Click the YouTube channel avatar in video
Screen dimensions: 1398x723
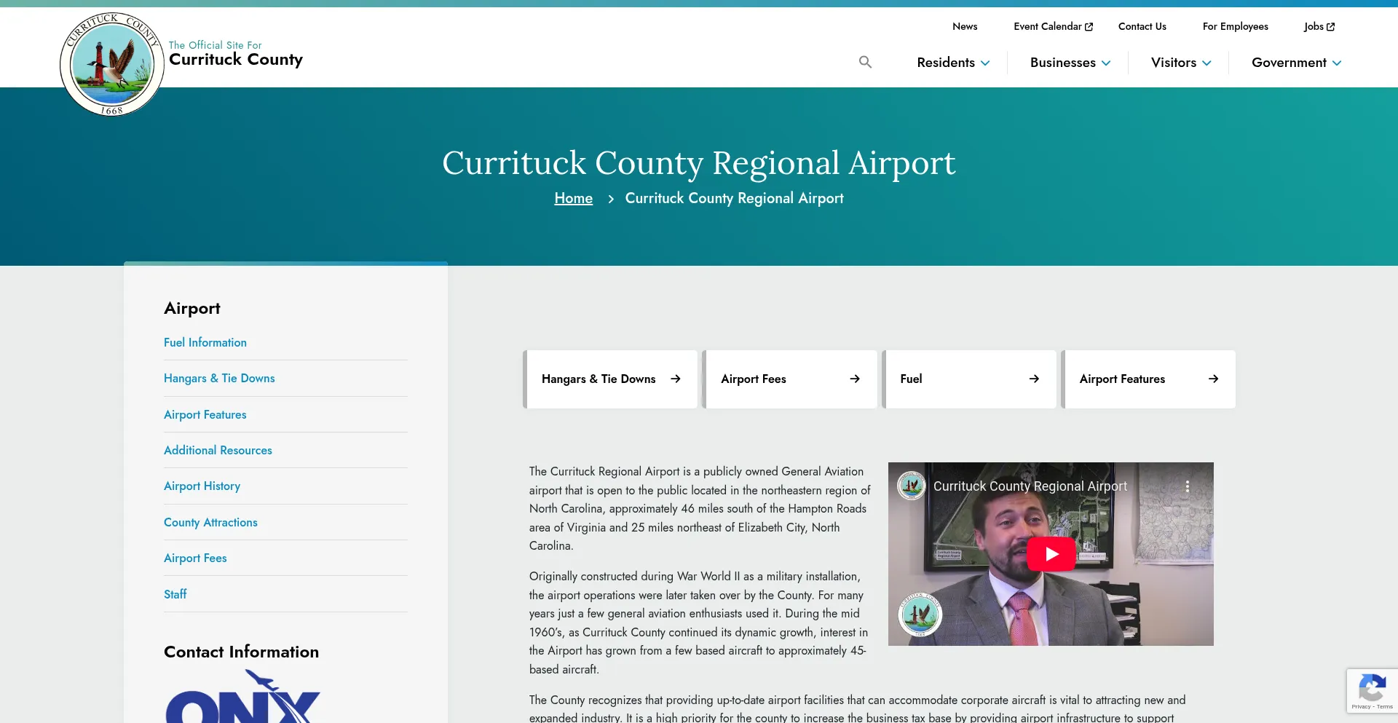tap(911, 486)
